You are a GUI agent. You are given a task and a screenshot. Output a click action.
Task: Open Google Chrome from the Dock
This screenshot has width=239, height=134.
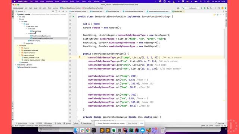[88, 130]
